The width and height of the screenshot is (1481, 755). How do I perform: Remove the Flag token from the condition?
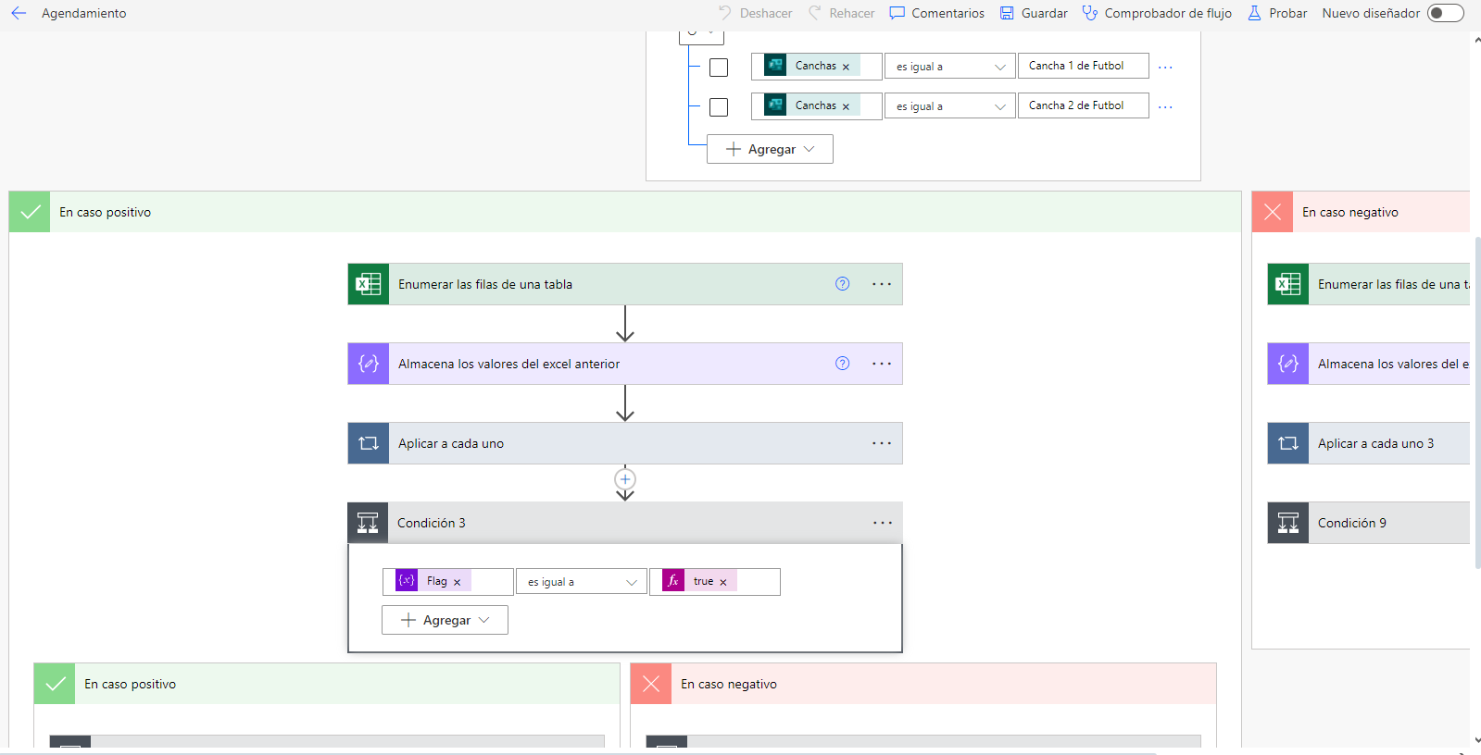click(457, 582)
